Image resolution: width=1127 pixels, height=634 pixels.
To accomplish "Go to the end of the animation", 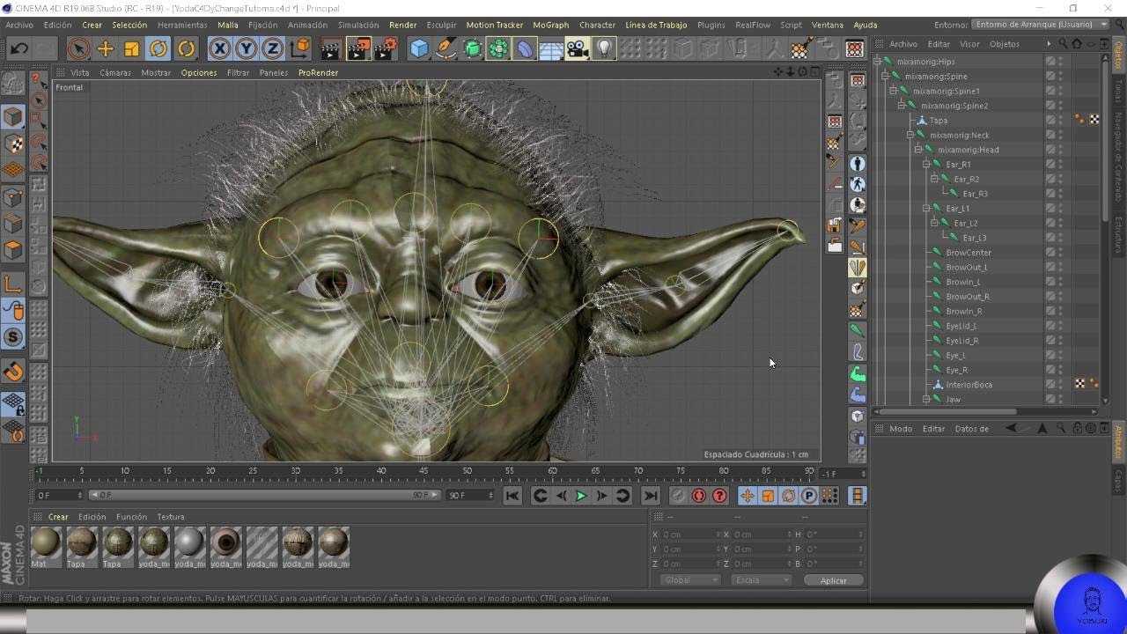I will [650, 496].
